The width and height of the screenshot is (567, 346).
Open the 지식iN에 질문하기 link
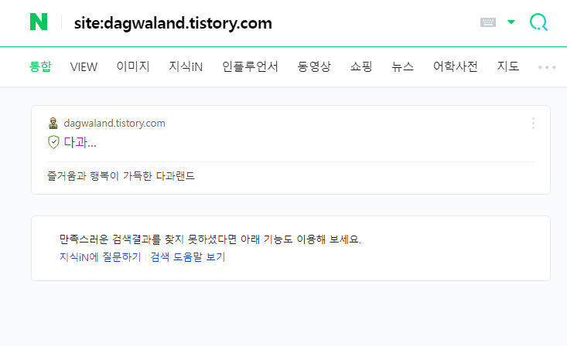click(x=100, y=256)
